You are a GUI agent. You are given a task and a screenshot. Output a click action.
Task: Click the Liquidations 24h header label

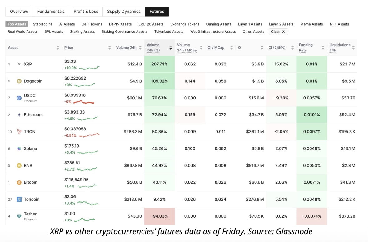click(340, 47)
